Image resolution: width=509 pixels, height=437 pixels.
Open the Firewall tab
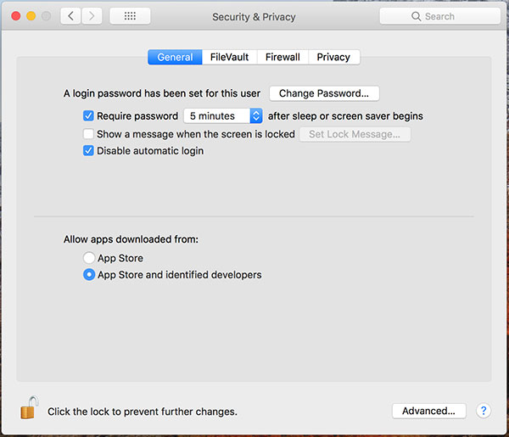[x=282, y=57]
